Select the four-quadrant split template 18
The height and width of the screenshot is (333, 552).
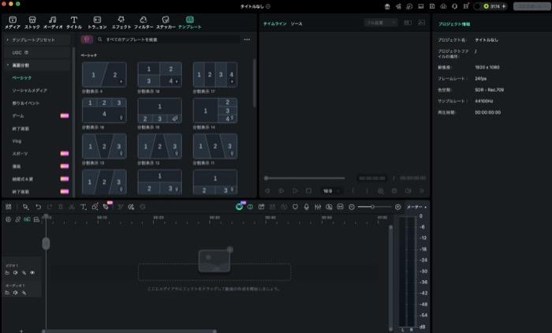click(x=160, y=75)
